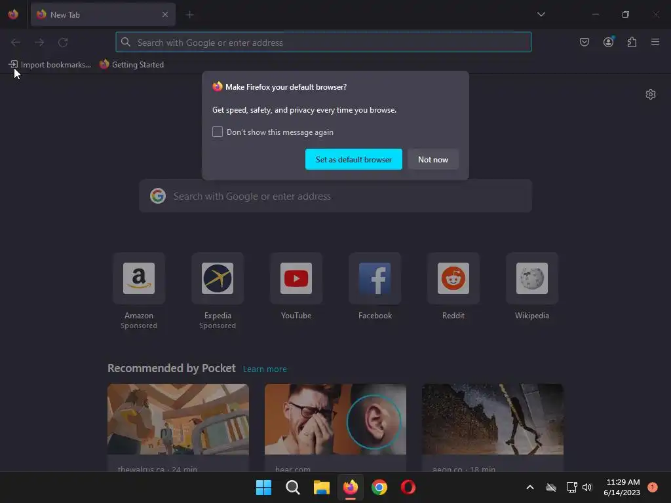Go forward one page
This screenshot has height=503, width=671.
(39, 43)
